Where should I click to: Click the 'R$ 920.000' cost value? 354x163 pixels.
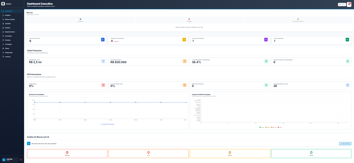click(x=119, y=62)
